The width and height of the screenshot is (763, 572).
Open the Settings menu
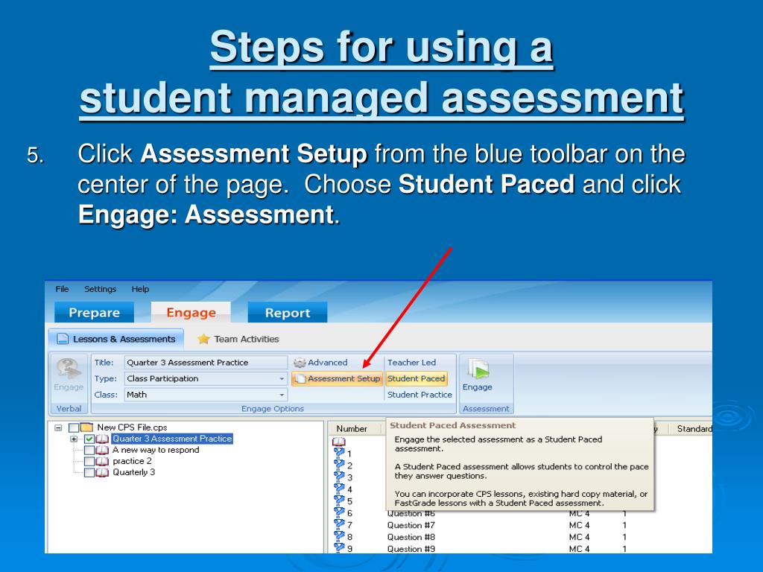(x=101, y=289)
